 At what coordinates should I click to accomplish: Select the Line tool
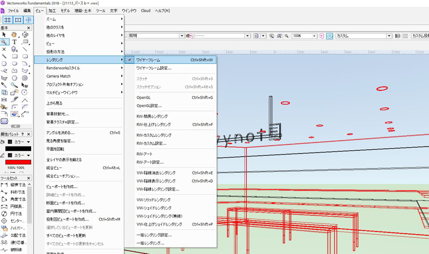click(25, 49)
